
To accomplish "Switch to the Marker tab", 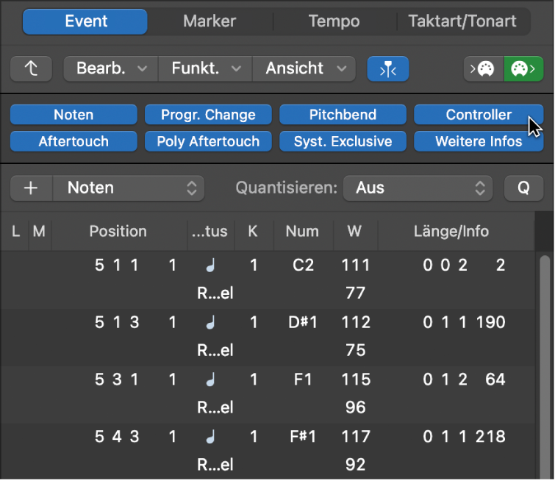I will (210, 21).
